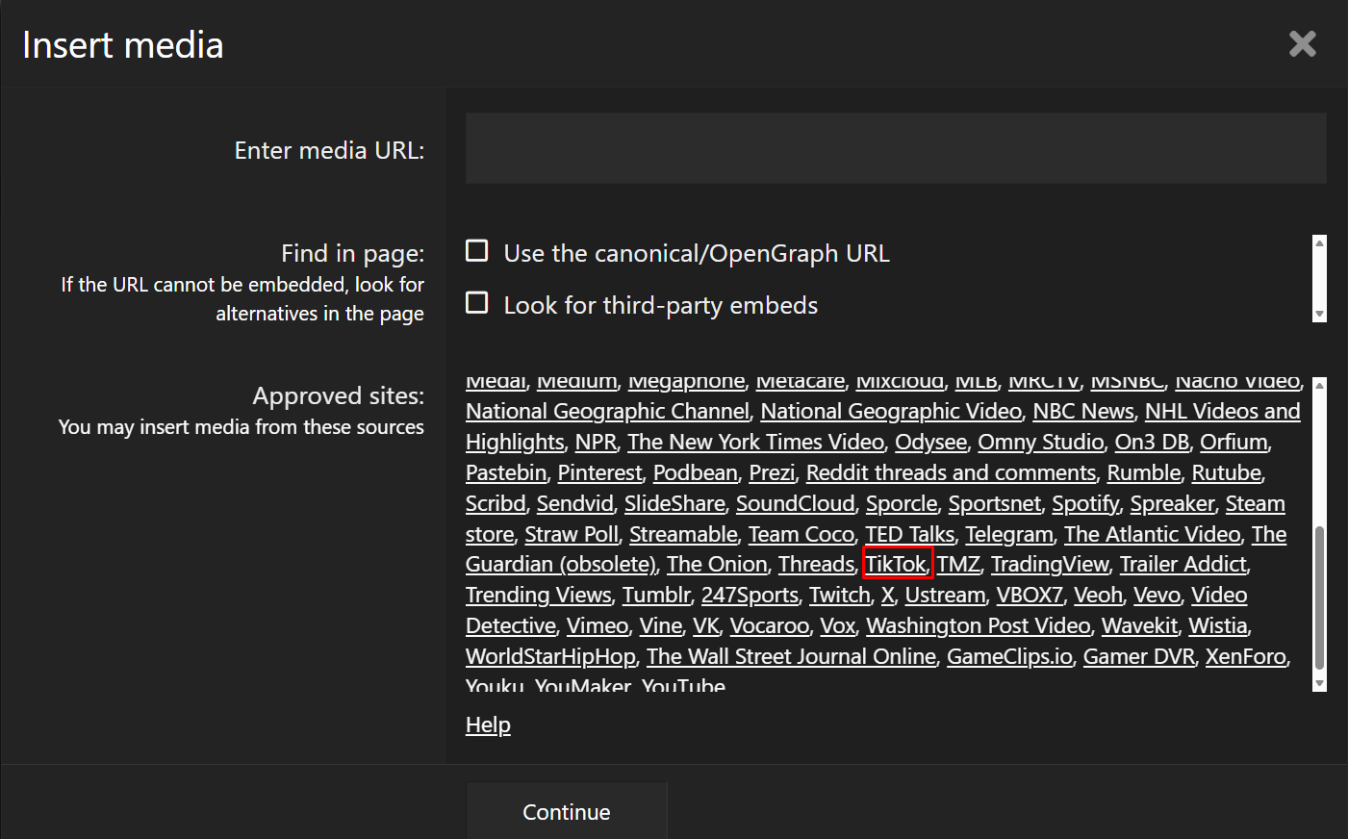
Task: Open the National Geographic Video link
Action: (x=891, y=412)
